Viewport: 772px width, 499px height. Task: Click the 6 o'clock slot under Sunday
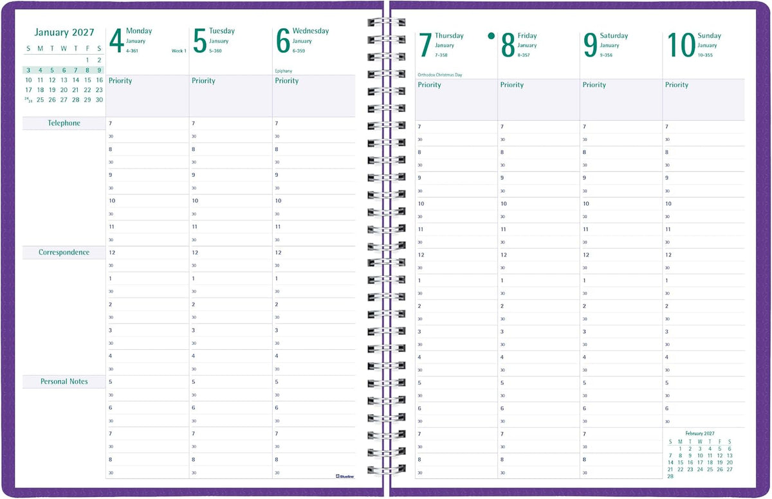tap(704, 408)
